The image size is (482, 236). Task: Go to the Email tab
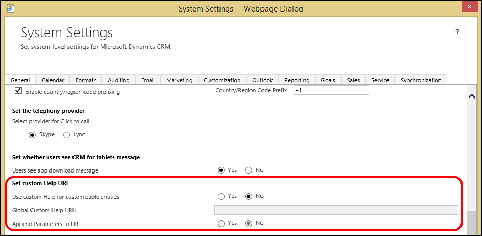tap(148, 80)
